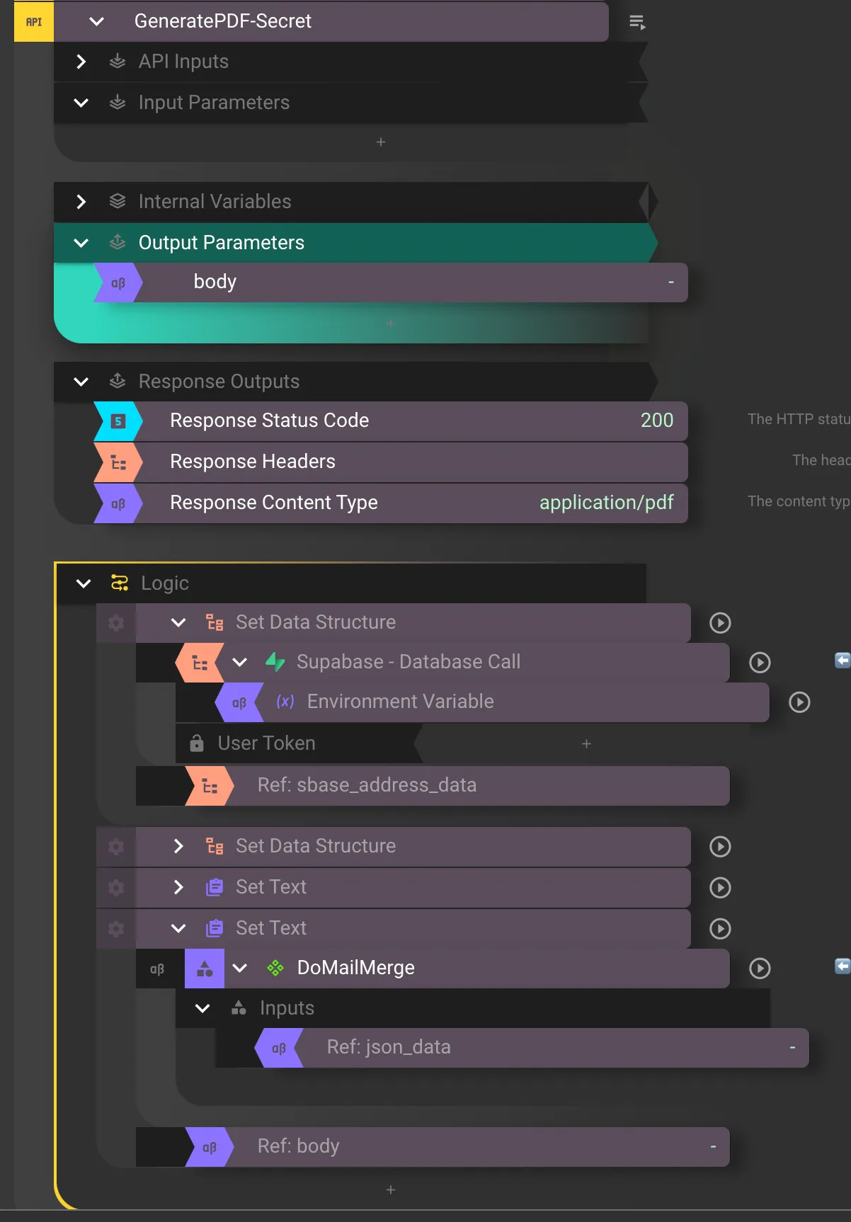This screenshot has width=851, height=1222.
Task: Click the Response Content Type application/pdf value
Action: click(x=606, y=503)
